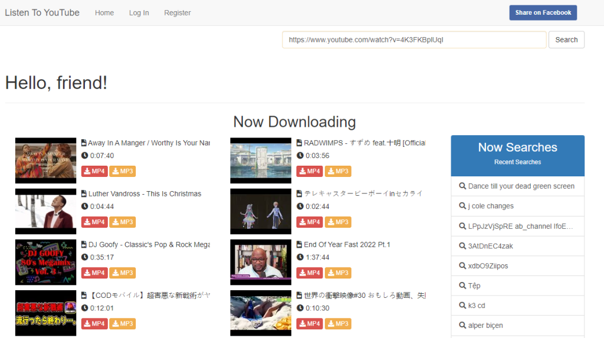Download MP3 of the 0:10:30 video
This screenshot has height=338, width=604.
(338, 323)
